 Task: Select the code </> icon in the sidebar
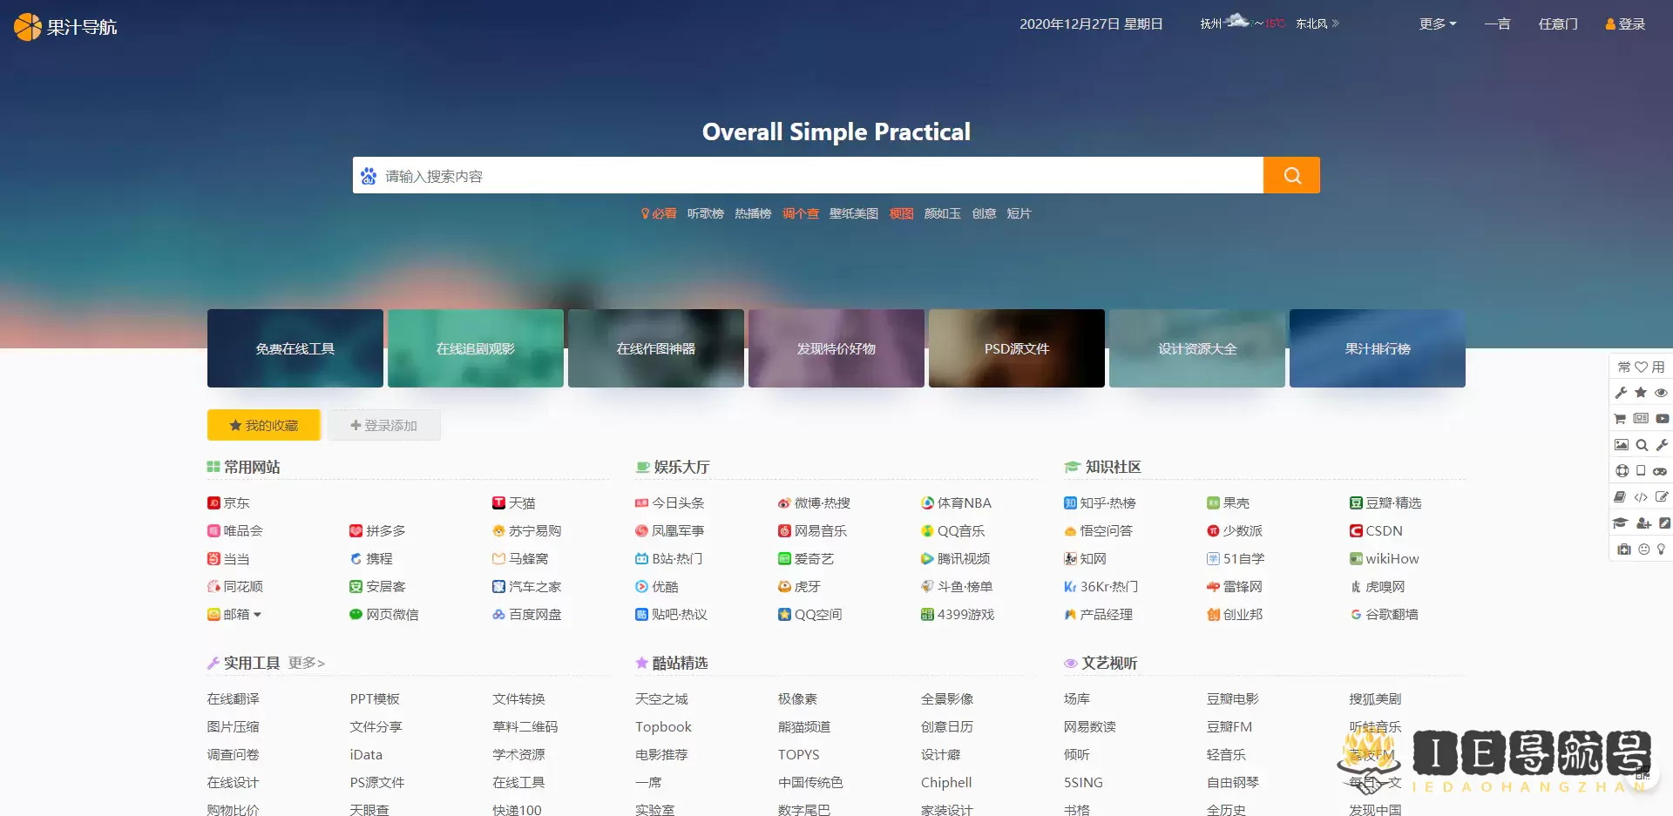(x=1641, y=496)
